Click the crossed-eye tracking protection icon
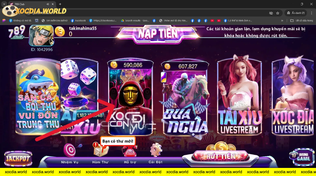 [271, 13]
